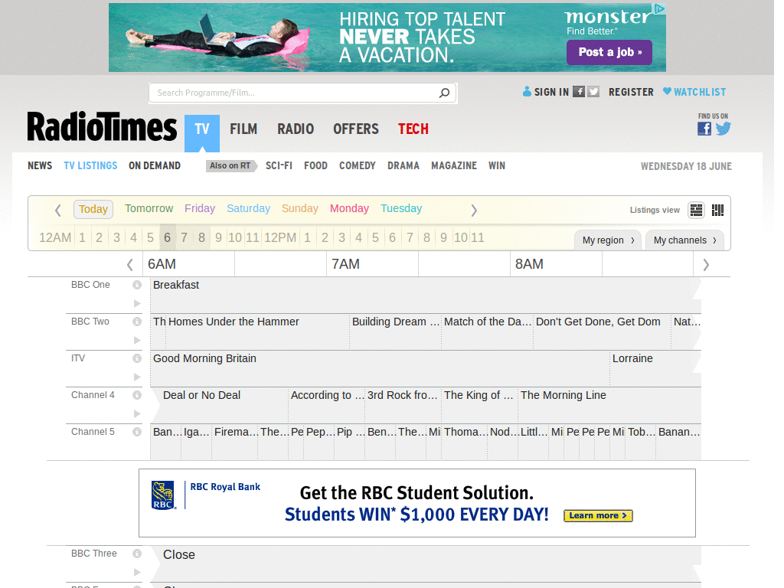Click Learn more on RBC ad
This screenshot has height=588, width=784.
(x=598, y=515)
